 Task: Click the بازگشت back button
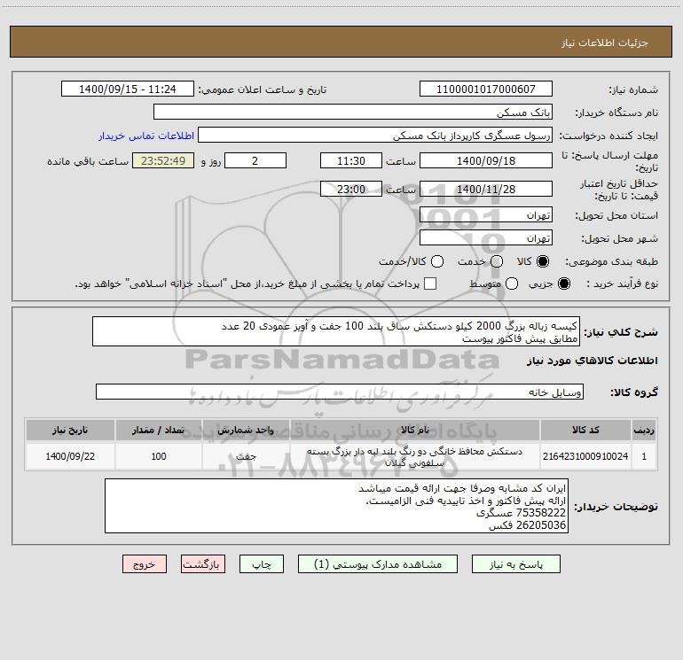click(x=203, y=563)
